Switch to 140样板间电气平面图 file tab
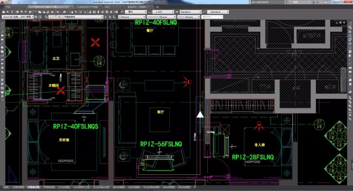The height and width of the screenshot is (191, 353). (x=87, y=7)
